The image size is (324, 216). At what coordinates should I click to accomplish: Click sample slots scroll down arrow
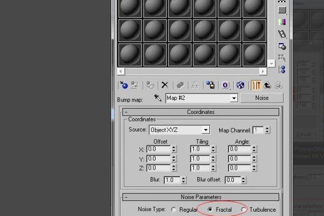[271, 64]
